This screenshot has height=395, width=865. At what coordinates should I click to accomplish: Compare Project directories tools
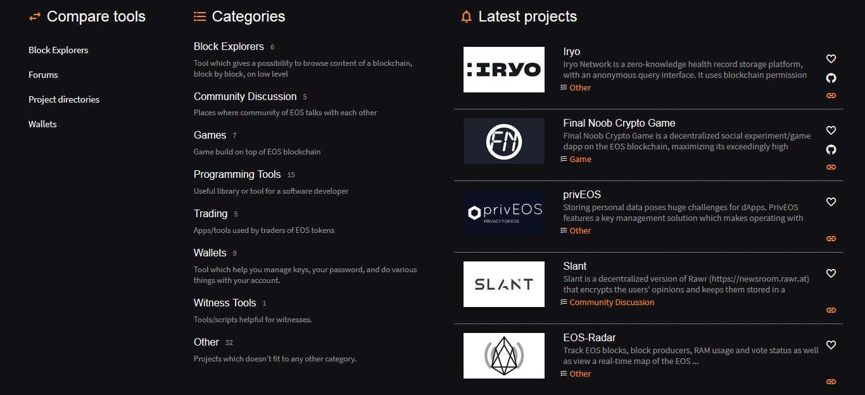tap(64, 99)
